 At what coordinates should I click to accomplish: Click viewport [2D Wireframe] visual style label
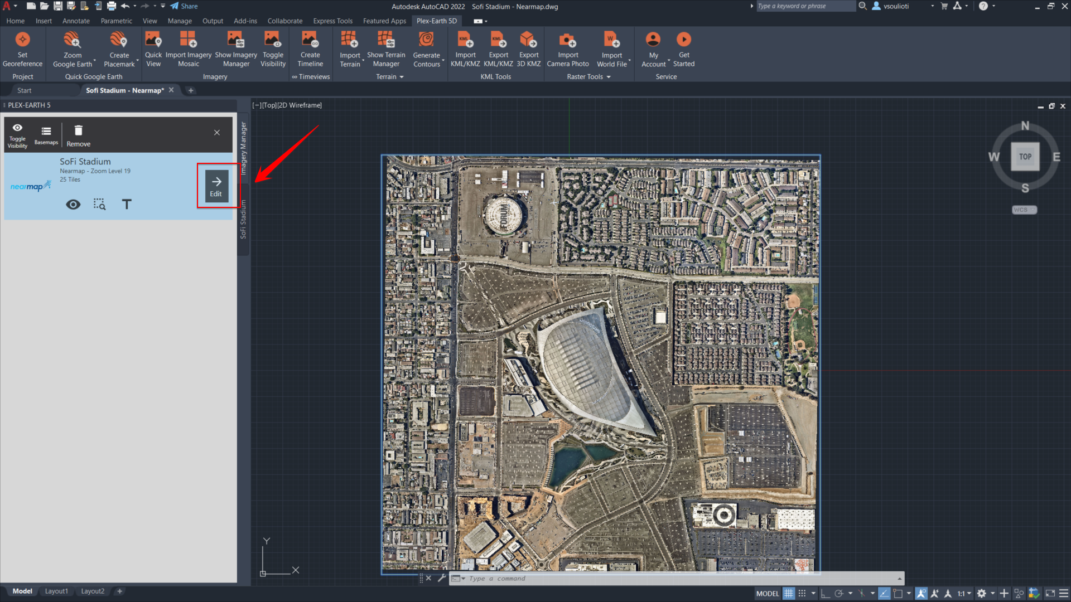(x=300, y=105)
